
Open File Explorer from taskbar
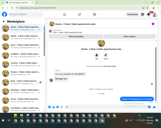[x=22, y=115]
